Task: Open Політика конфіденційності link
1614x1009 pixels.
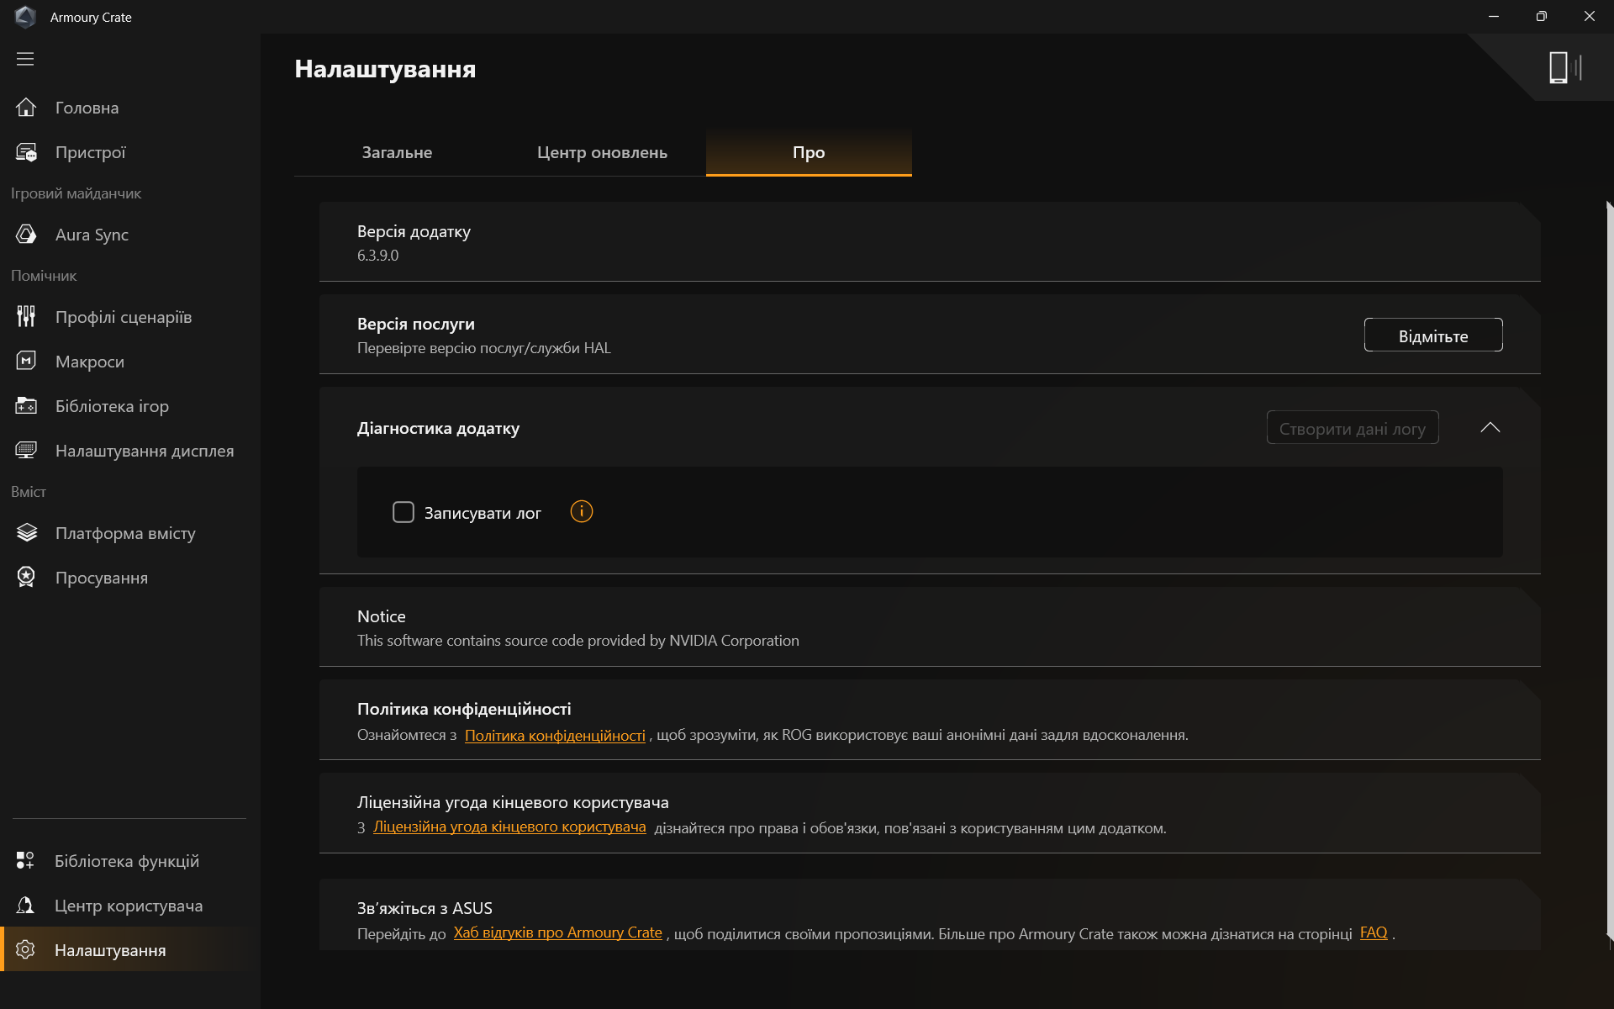Action: (555, 736)
